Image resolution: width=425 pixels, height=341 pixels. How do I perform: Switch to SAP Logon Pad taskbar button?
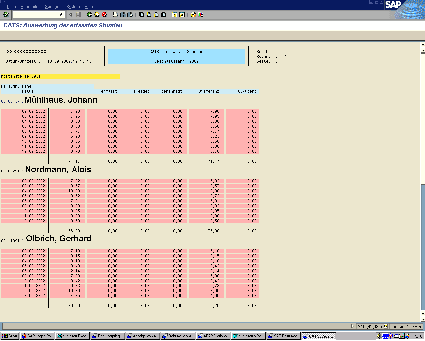[x=37, y=336]
